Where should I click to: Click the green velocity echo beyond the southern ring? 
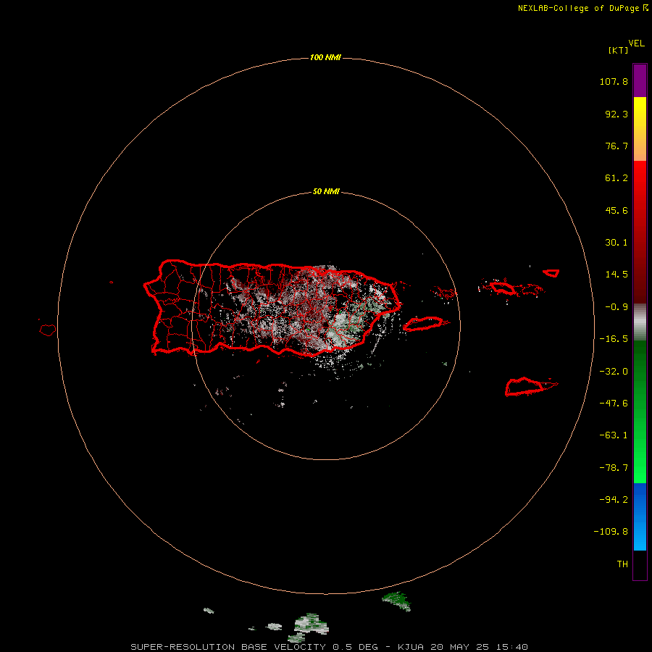click(396, 601)
